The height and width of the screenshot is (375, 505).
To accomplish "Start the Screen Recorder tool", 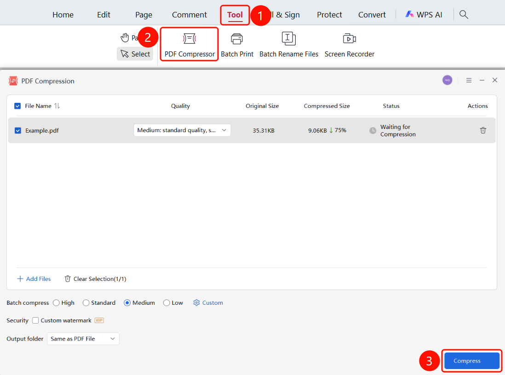I will pyautogui.click(x=350, y=45).
